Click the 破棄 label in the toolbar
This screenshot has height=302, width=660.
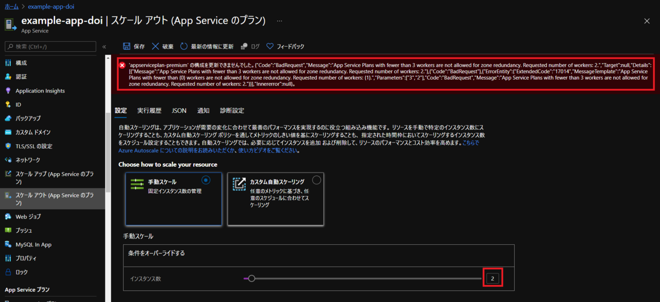(x=168, y=47)
